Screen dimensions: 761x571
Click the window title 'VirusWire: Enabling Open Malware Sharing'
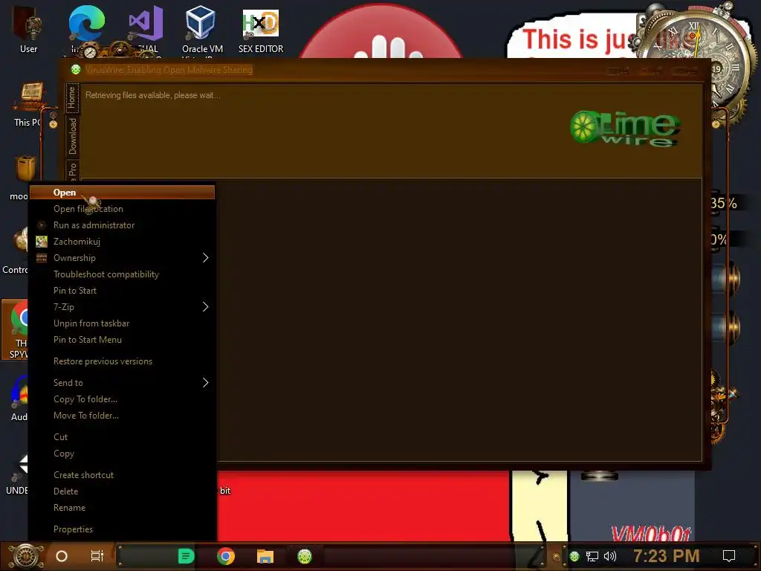(x=169, y=70)
